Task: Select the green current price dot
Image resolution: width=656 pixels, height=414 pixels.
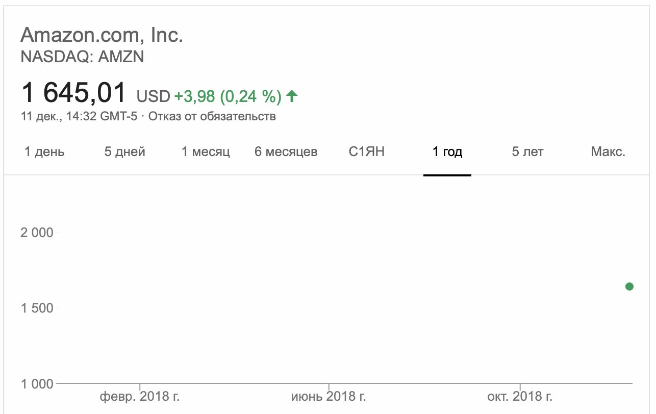Action: (629, 287)
